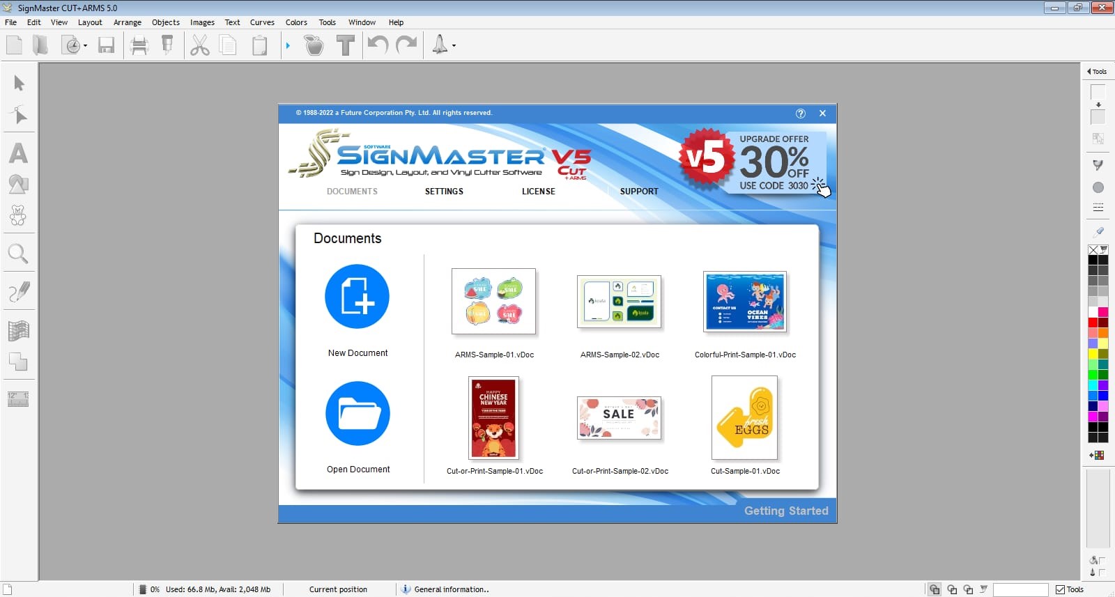Viewport: 1115px width, 597px height.
Task: Click the Undo arrow icon
Action: (378, 46)
